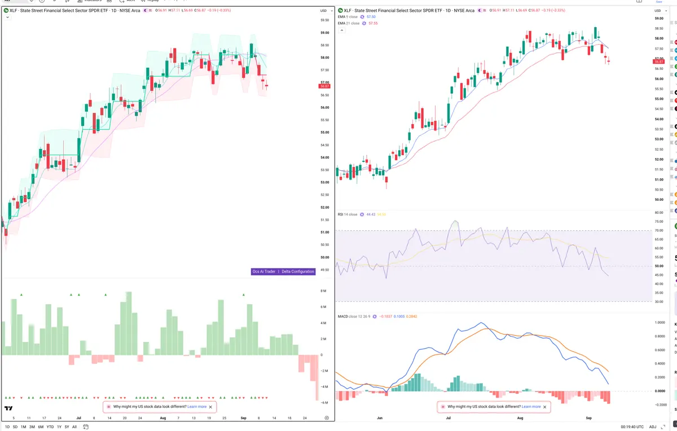This screenshot has height=431, width=677.
Task: Select the 5D time range
Action: coord(15,427)
